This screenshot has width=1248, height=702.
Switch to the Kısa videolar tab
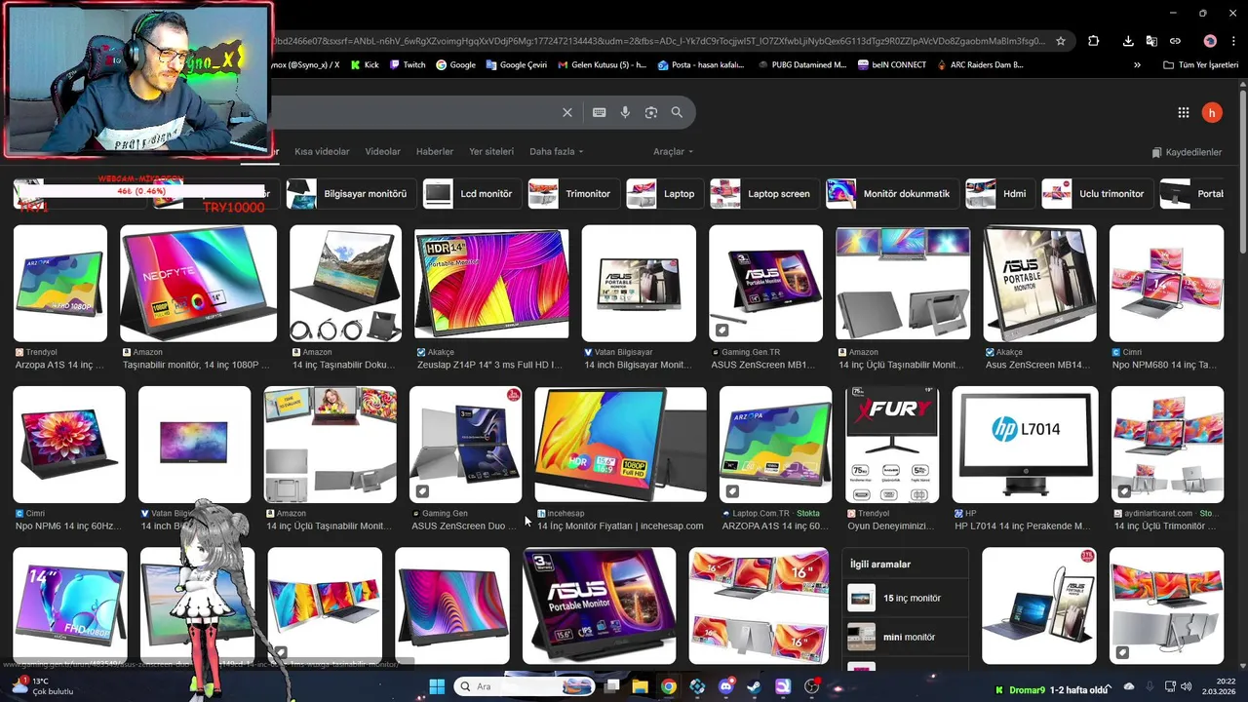[322, 152]
